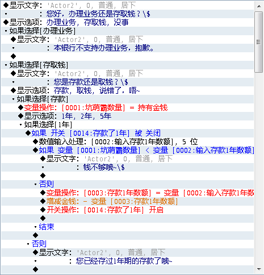
Task: Click the scroll up arrow
Action: click(x=259, y=6)
